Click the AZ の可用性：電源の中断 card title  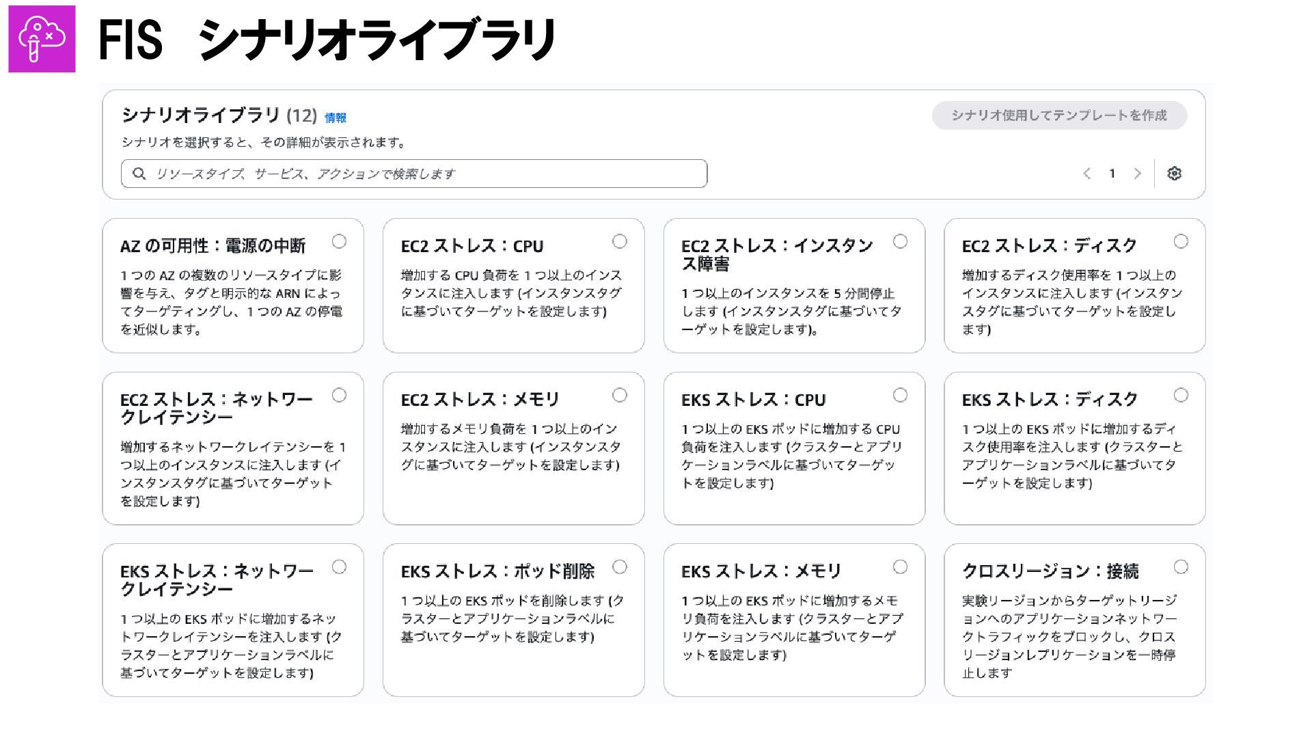[x=213, y=246]
